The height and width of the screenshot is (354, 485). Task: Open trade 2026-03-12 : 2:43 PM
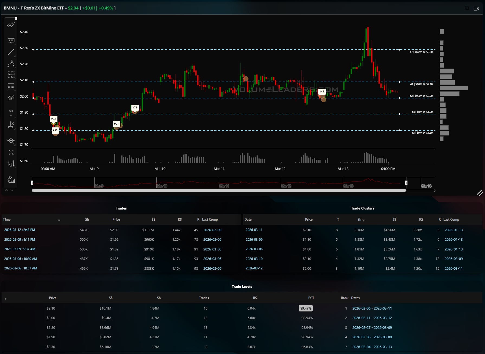20,230
